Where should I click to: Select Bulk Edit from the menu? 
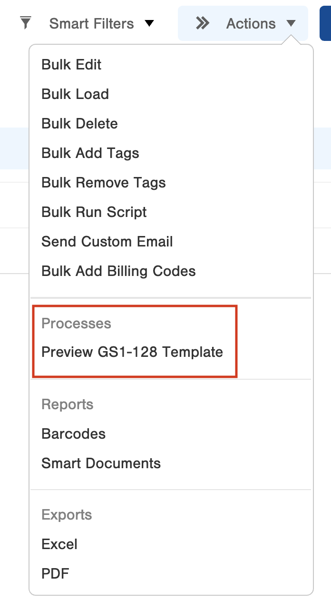click(71, 65)
